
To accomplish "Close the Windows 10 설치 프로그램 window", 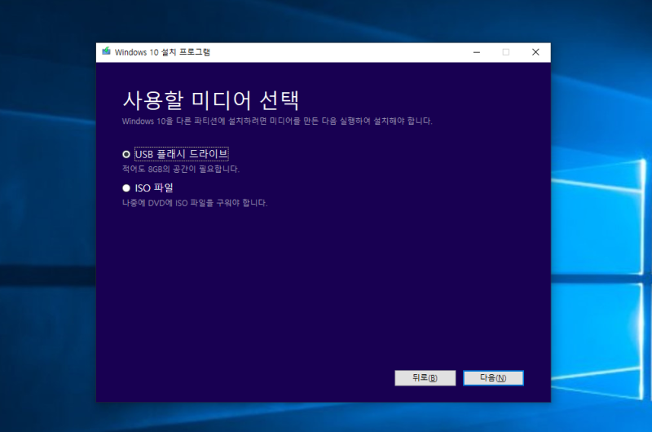I will click(x=535, y=52).
